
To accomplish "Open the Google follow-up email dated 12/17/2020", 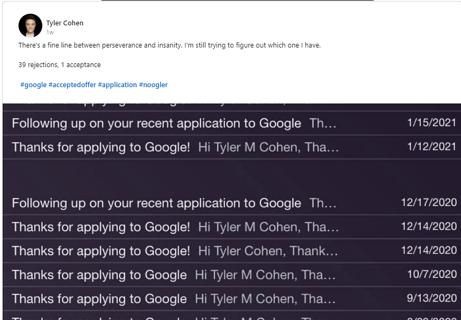I will click(x=232, y=203).
